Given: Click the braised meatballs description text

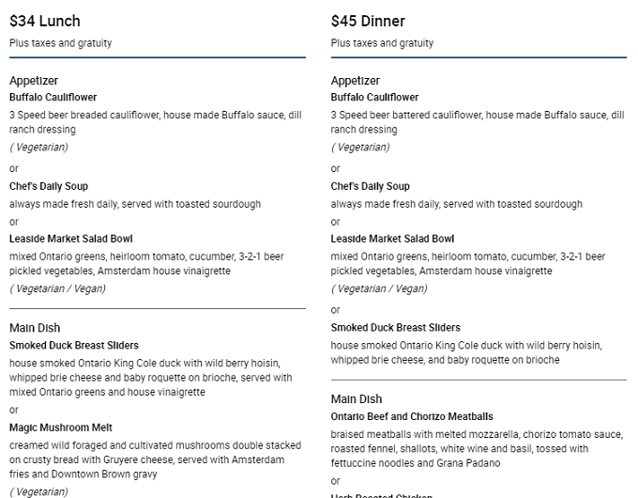Looking at the screenshot, I should click(477, 449).
